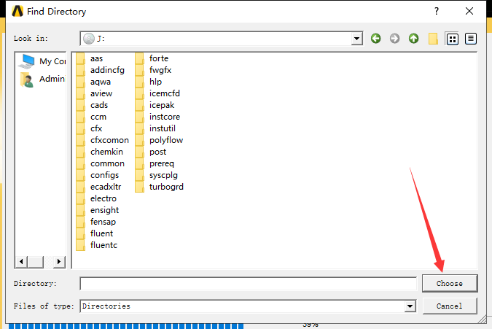The width and height of the screenshot is (492, 329).
Task: Click the sidebar horizontal scrollbar thumb
Action: coord(36,261)
